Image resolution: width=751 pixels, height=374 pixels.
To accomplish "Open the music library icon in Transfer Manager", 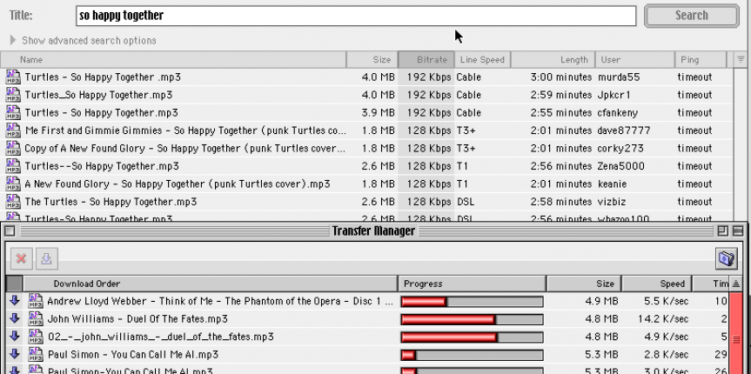I will pyautogui.click(x=727, y=258).
